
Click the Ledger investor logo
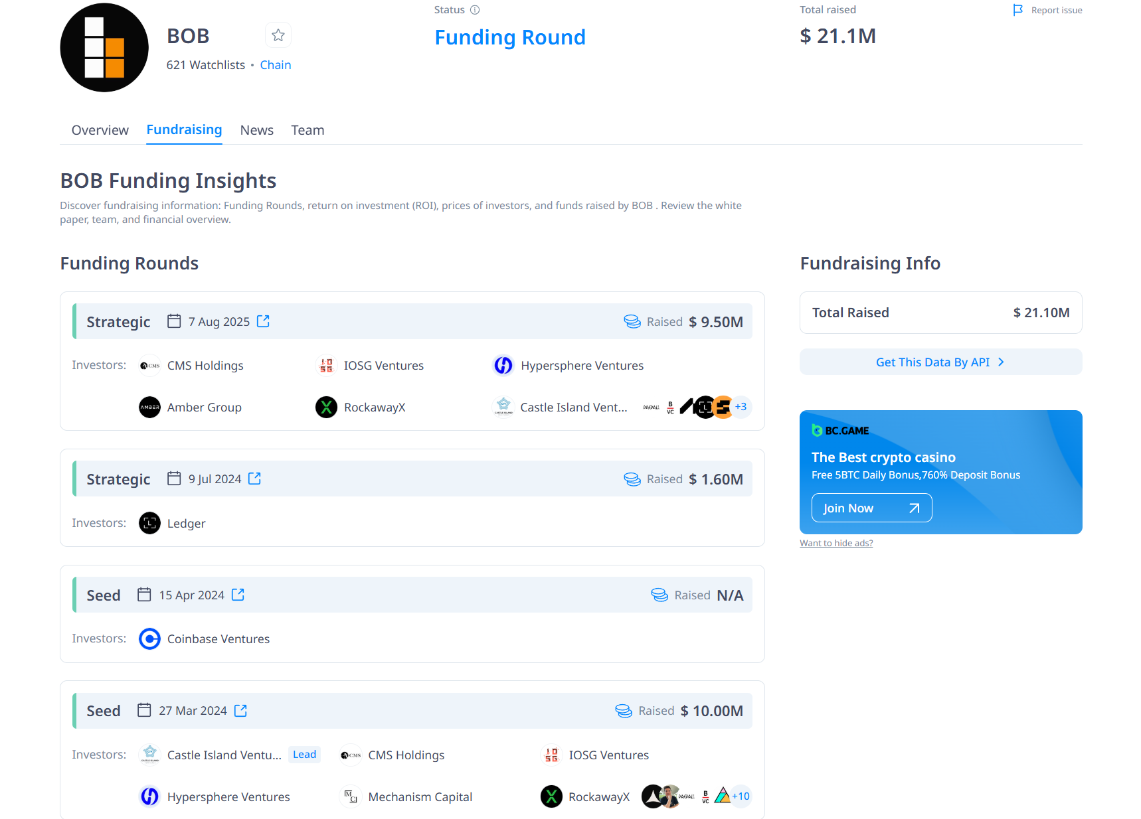(x=149, y=523)
